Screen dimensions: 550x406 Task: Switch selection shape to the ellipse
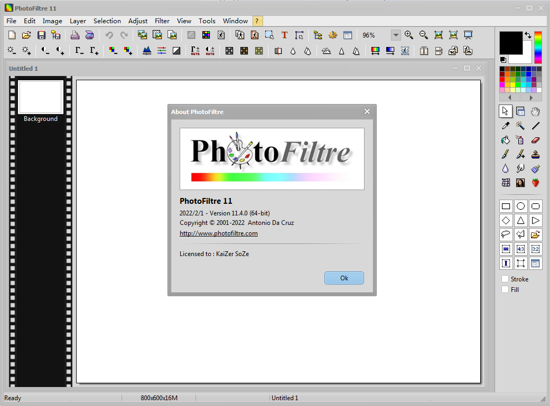(x=520, y=206)
